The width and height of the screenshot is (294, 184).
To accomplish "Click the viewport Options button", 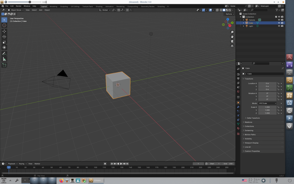I will [229, 14].
